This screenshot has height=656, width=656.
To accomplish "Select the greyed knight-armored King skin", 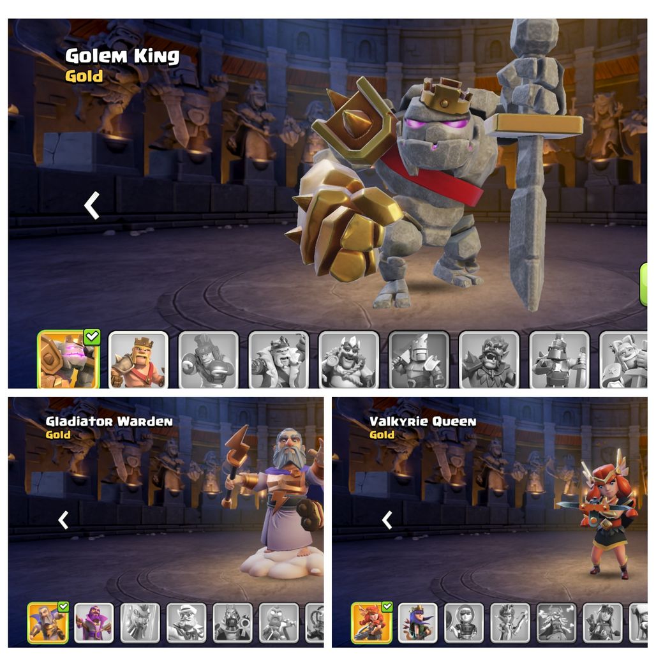I will pos(419,360).
